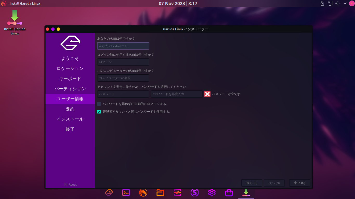Open the wired network tray icon
The width and height of the screenshot is (355, 199).
pos(330,3)
